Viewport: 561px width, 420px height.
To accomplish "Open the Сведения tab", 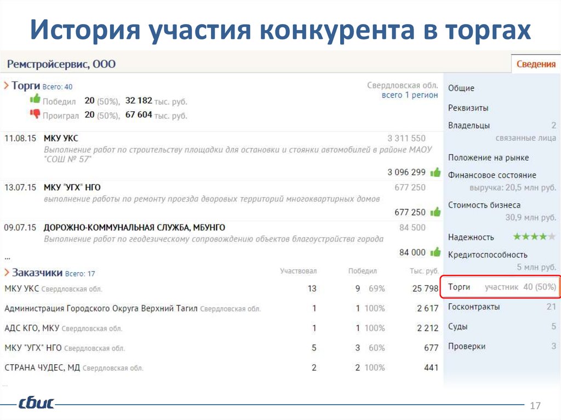I will [535, 64].
